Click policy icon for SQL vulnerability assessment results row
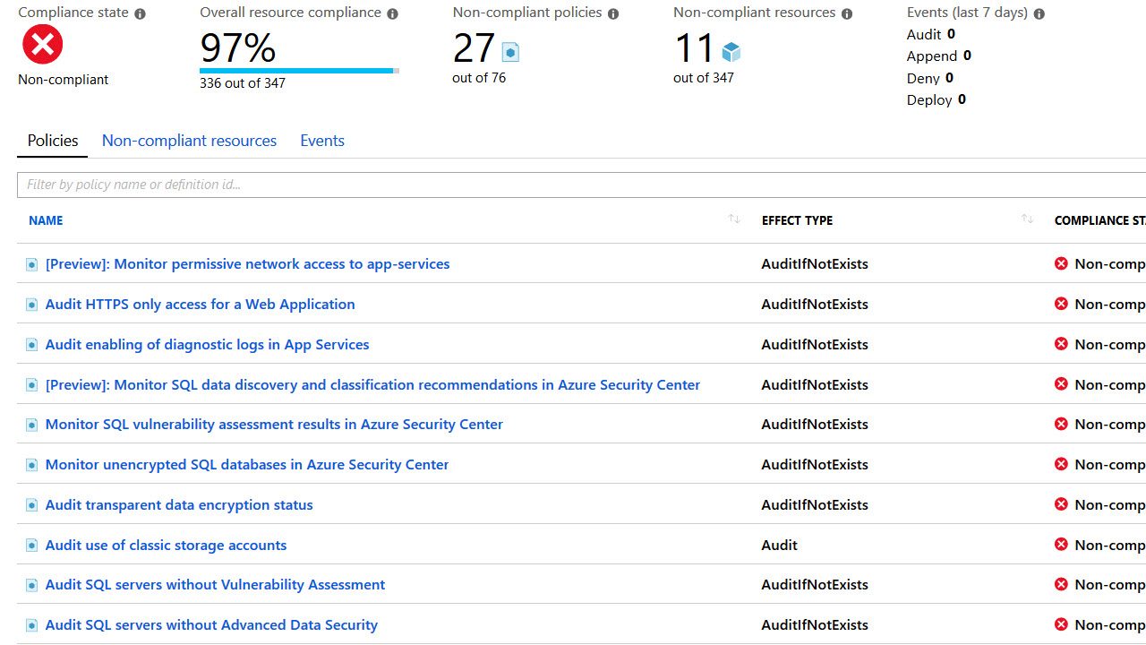Screen dimensions: 1146x645 pyautogui.click(x=32, y=425)
